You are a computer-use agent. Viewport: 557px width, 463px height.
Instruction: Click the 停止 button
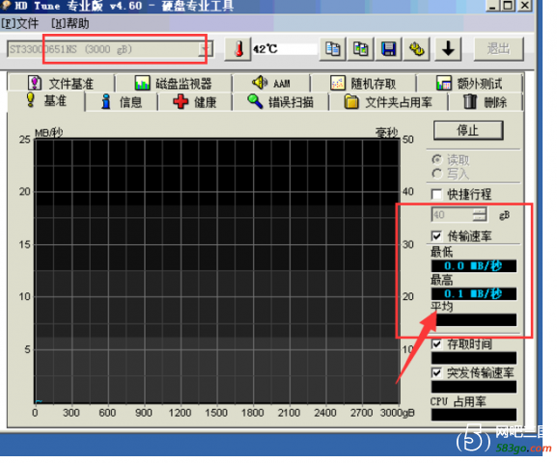(x=468, y=130)
